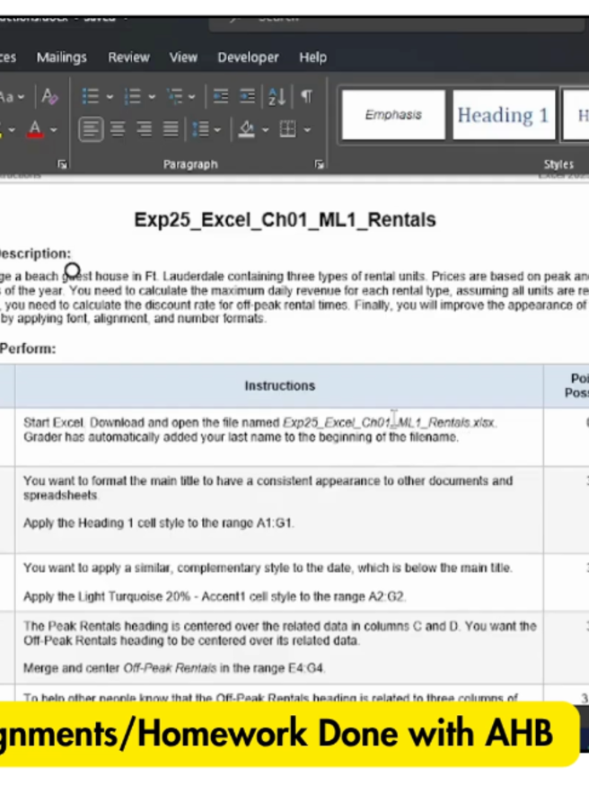Click the Paragraph group label
The width and height of the screenshot is (589, 785).
[190, 164]
